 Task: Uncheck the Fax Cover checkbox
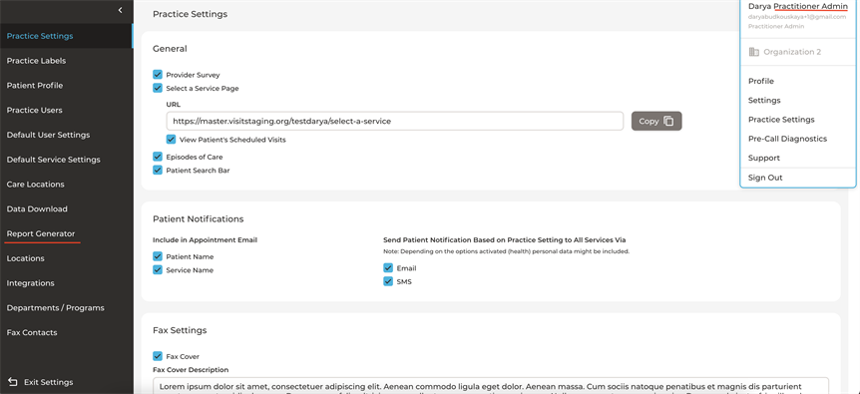point(158,356)
